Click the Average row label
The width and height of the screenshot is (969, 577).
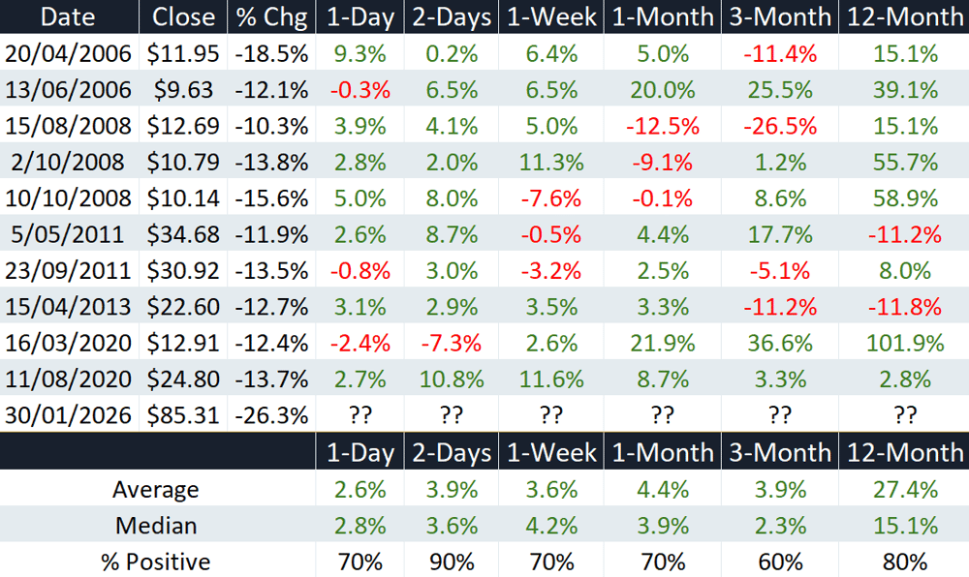tap(157, 489)
